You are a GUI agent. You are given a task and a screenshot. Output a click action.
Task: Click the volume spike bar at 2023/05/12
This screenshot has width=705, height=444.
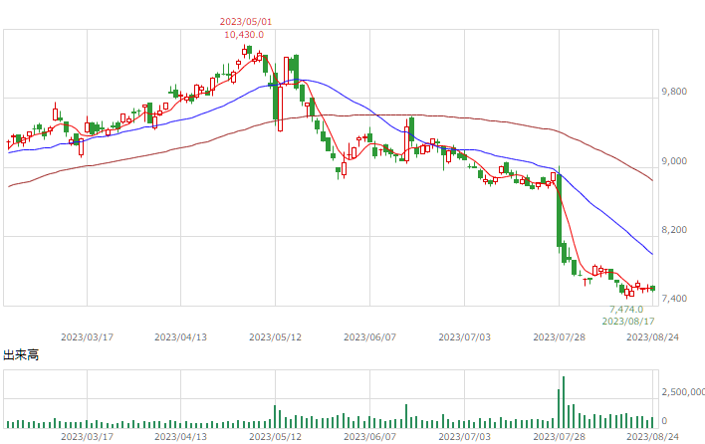click(275, 416)
